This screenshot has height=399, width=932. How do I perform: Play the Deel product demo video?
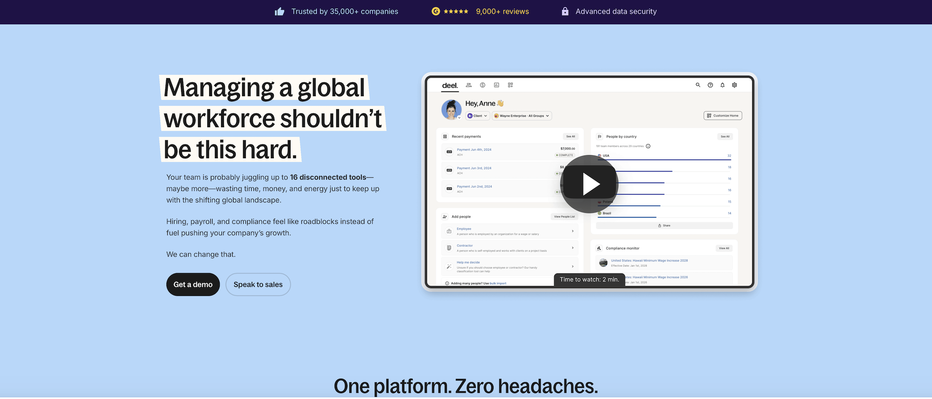pos(589,184)
